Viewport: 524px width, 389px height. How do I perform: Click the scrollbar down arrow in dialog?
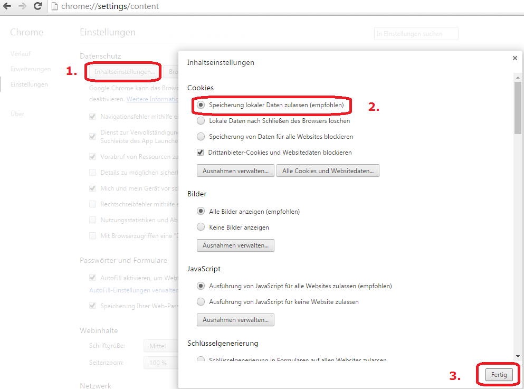[x=518, y=356]
